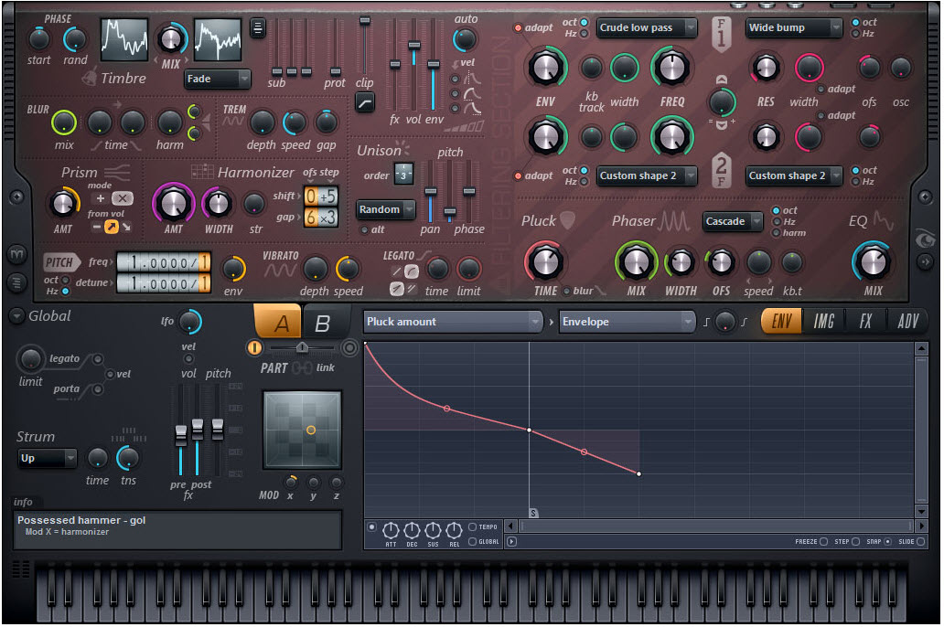Screen dimensions: 944x627
Task: Click the Prism multiply mode icon
Action: click(x=122, y=198)
